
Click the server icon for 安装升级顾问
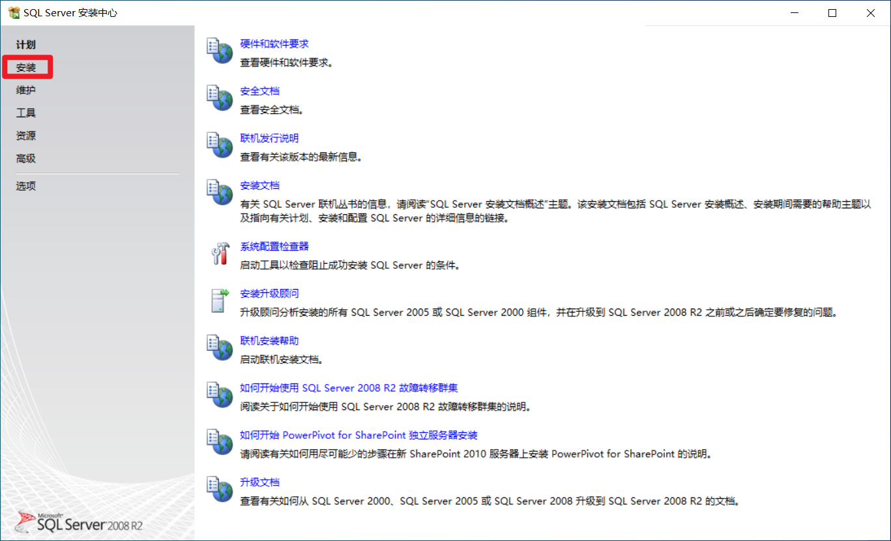220,300
